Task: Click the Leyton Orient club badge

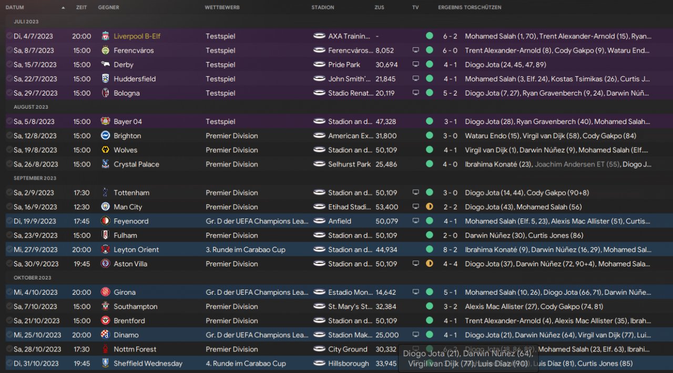Action: [105, 250]
